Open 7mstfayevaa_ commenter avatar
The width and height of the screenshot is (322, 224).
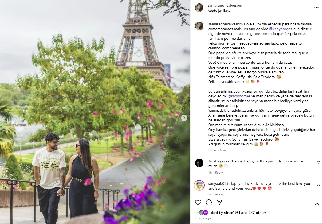point(199,163)
